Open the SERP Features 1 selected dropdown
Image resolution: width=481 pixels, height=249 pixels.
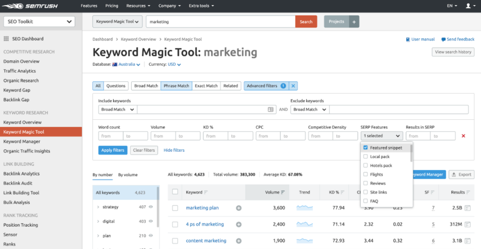tap(381, 136)
